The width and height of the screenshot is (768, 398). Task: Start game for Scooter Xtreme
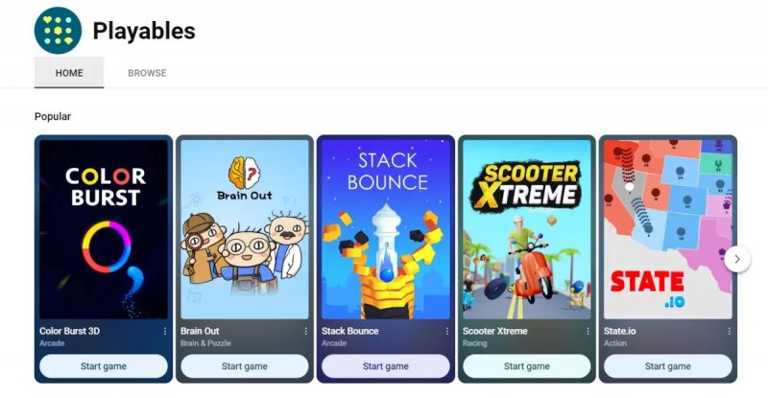(526, 366)
